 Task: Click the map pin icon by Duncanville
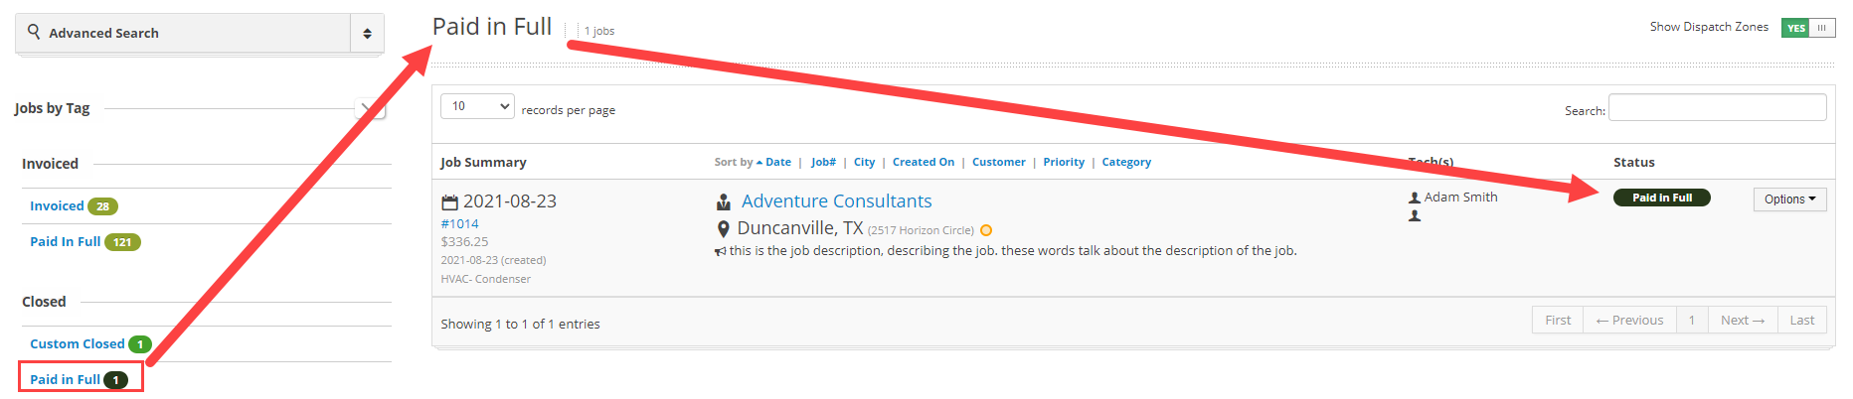pos(723,229)
